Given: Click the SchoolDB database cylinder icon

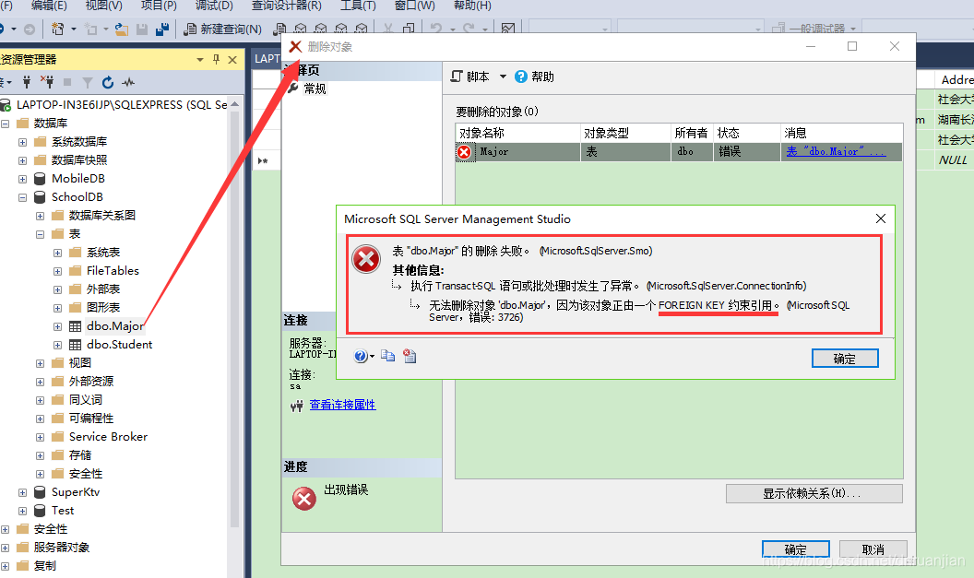Looking at the screenshot, I should point(40,197).
